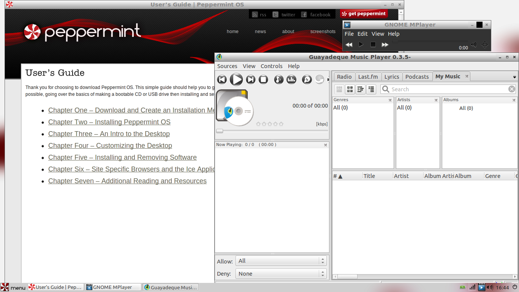
Task: Click Guayadeque's previous track button
Action: (222, 79)
